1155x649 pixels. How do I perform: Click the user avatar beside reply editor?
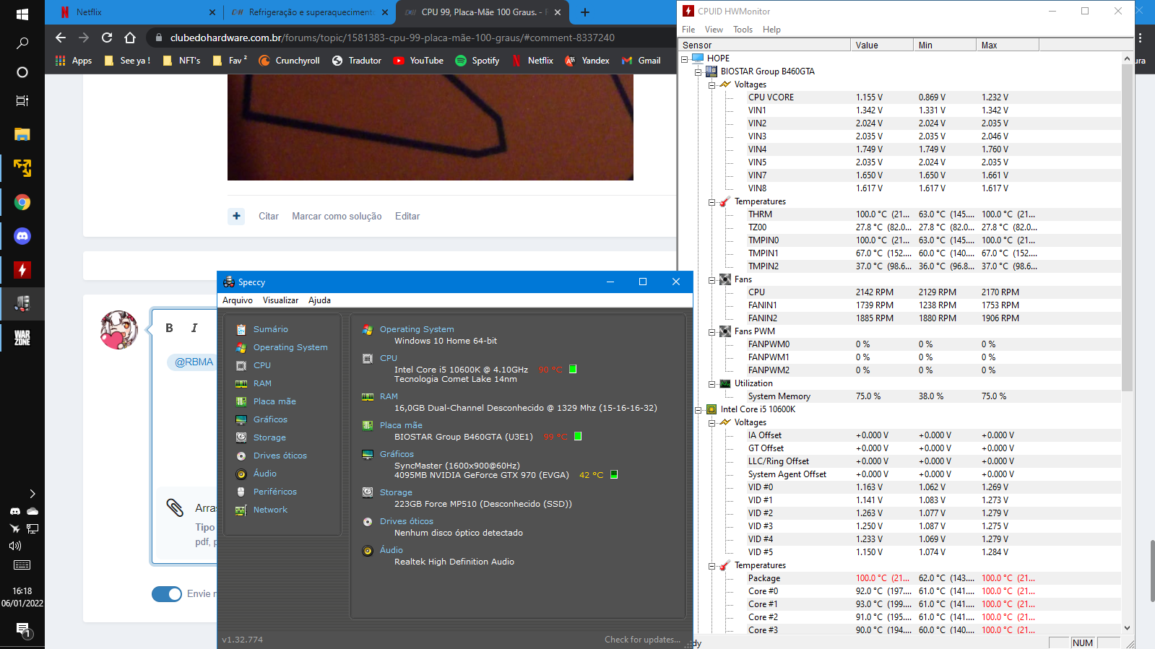[x=118, y=330]
